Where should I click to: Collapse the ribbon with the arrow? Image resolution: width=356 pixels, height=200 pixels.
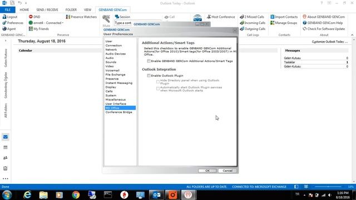pos(352,35)
